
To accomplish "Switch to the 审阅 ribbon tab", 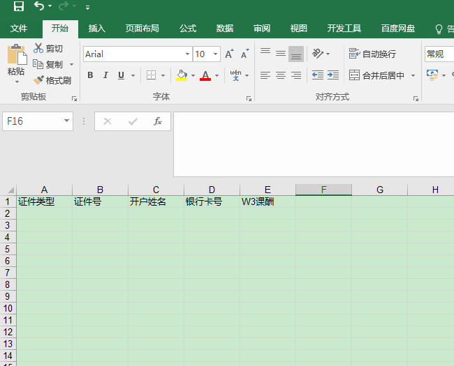I will coord(262,29).
